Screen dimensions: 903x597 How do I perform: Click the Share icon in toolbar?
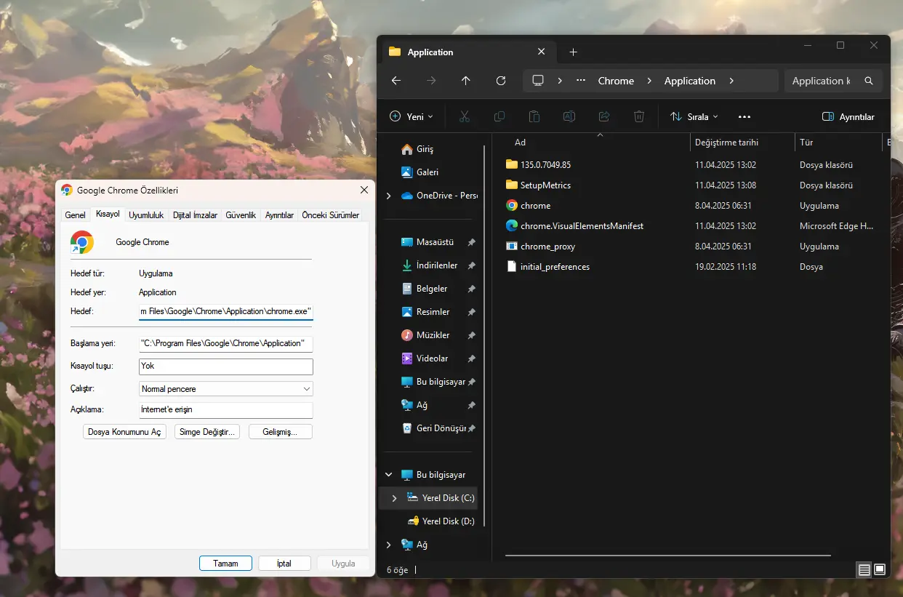click(x=603, y=116)
